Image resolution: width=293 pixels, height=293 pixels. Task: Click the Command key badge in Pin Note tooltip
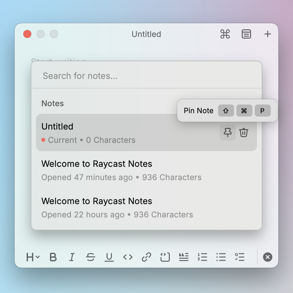click(x=244, y=111)
